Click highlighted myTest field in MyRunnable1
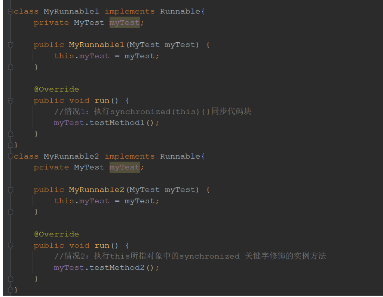Image resolution: width=383 pixels, height=297 pixels. point(124,23)
